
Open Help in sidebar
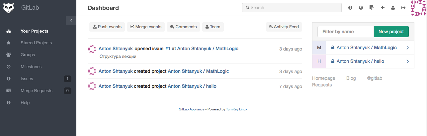pyautogui.click(x=25, y=102)
